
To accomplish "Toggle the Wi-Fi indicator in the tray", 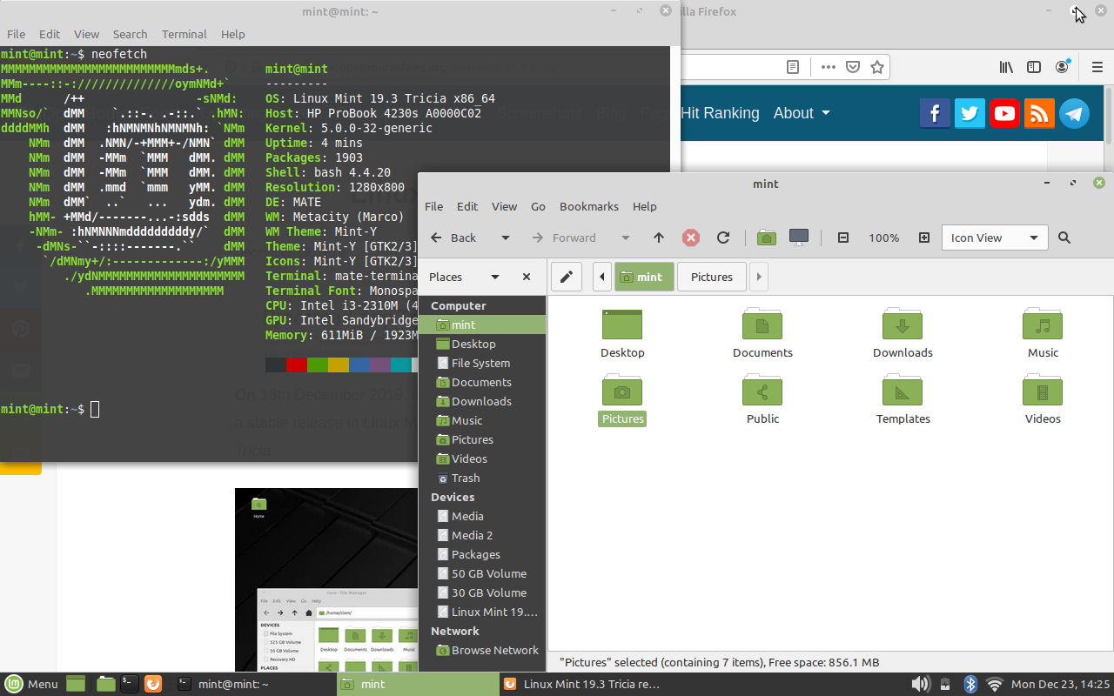I will click(x=994, y=684).
